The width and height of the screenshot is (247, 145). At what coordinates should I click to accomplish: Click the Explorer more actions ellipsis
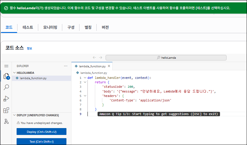click(66, 66)
